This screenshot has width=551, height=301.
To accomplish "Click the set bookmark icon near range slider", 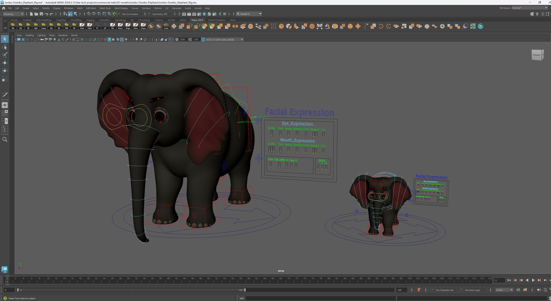I will pos(419,290).
